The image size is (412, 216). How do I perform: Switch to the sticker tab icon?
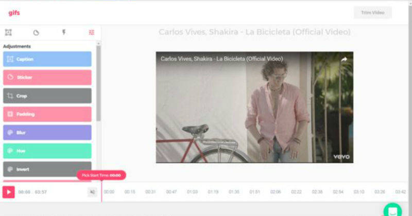click(x=36, y=32)
